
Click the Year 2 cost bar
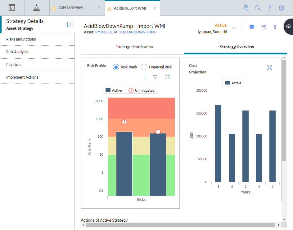coord(232,158)
